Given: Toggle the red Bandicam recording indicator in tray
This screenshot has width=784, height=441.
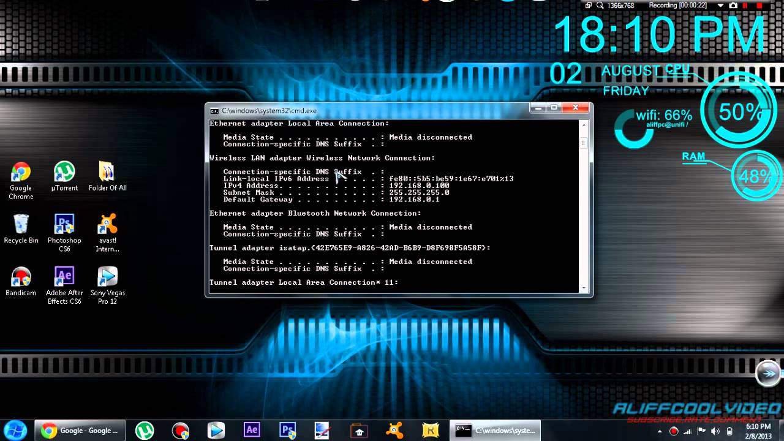Looking at the screenshot, I should pyautogui.click(x=674, y=431).
